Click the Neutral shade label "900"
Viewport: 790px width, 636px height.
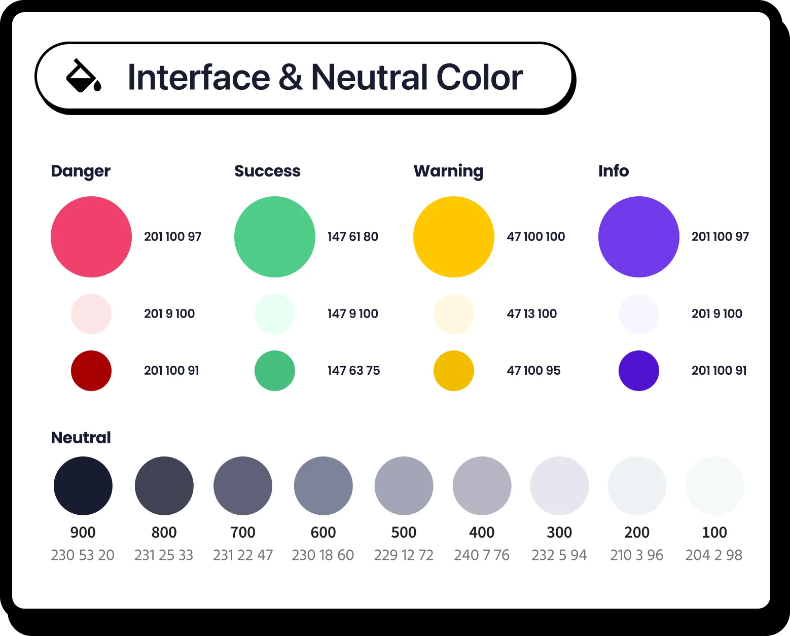coord(83,533)
